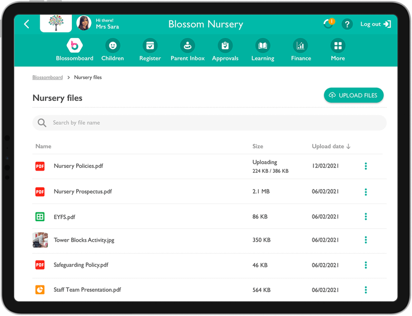Open the More menu icon
Image resolution: width=412 pixels, height=316 pixels.
(338, 46)
